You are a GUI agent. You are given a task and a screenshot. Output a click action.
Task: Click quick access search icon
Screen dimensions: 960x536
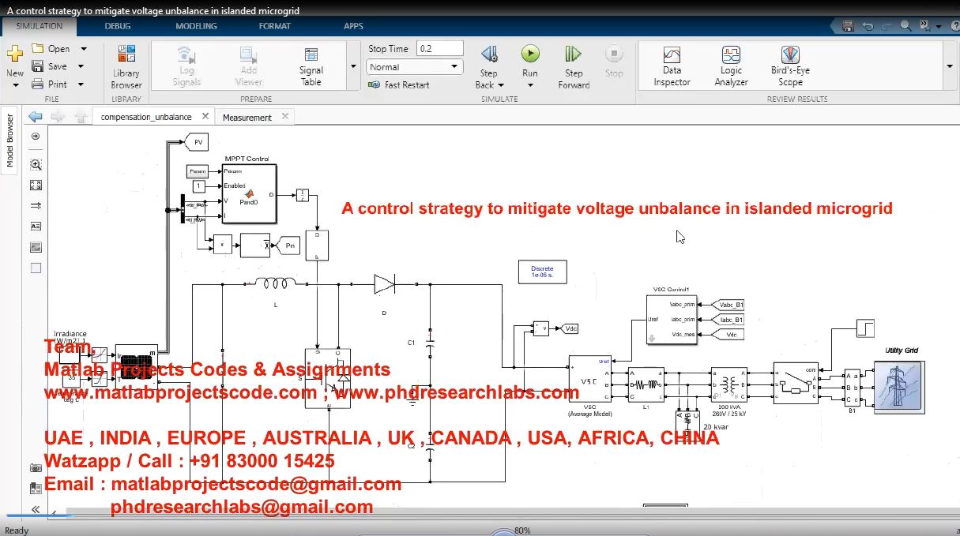[x=905, y=26]
